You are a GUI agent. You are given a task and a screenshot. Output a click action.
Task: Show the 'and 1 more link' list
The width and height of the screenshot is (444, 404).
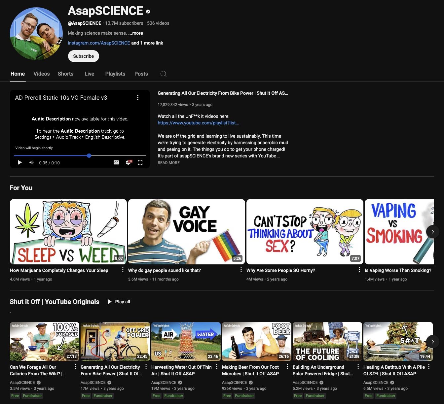[x=147, y=43]
